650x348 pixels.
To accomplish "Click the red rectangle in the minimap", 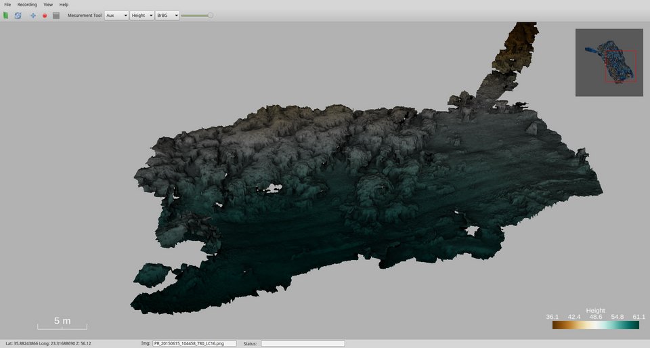I will tap(620, 67).
